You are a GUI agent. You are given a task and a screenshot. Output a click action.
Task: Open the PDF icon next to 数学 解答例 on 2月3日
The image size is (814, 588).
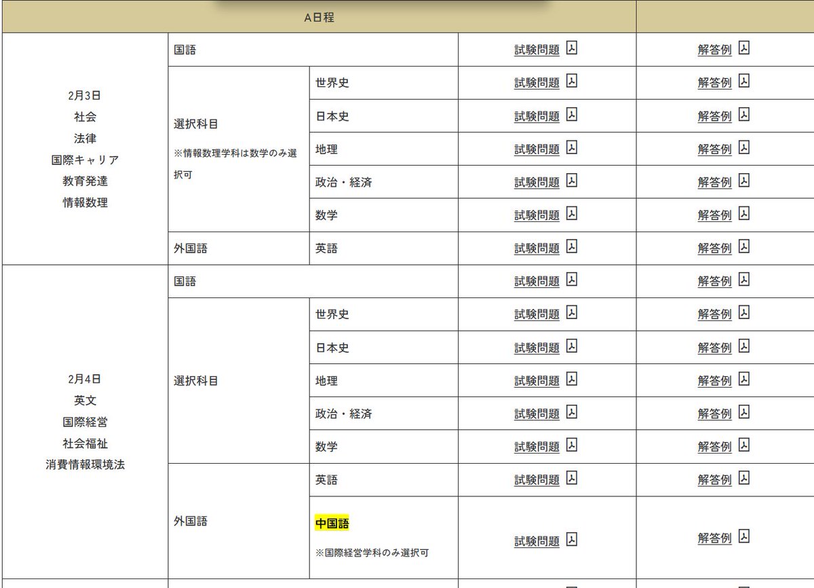click(x=745, y=215)
